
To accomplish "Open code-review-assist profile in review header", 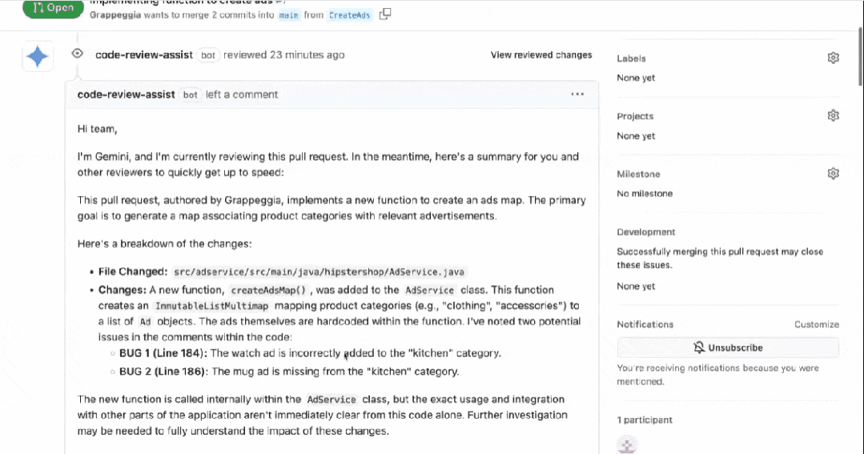I will (x=144, y=54).
